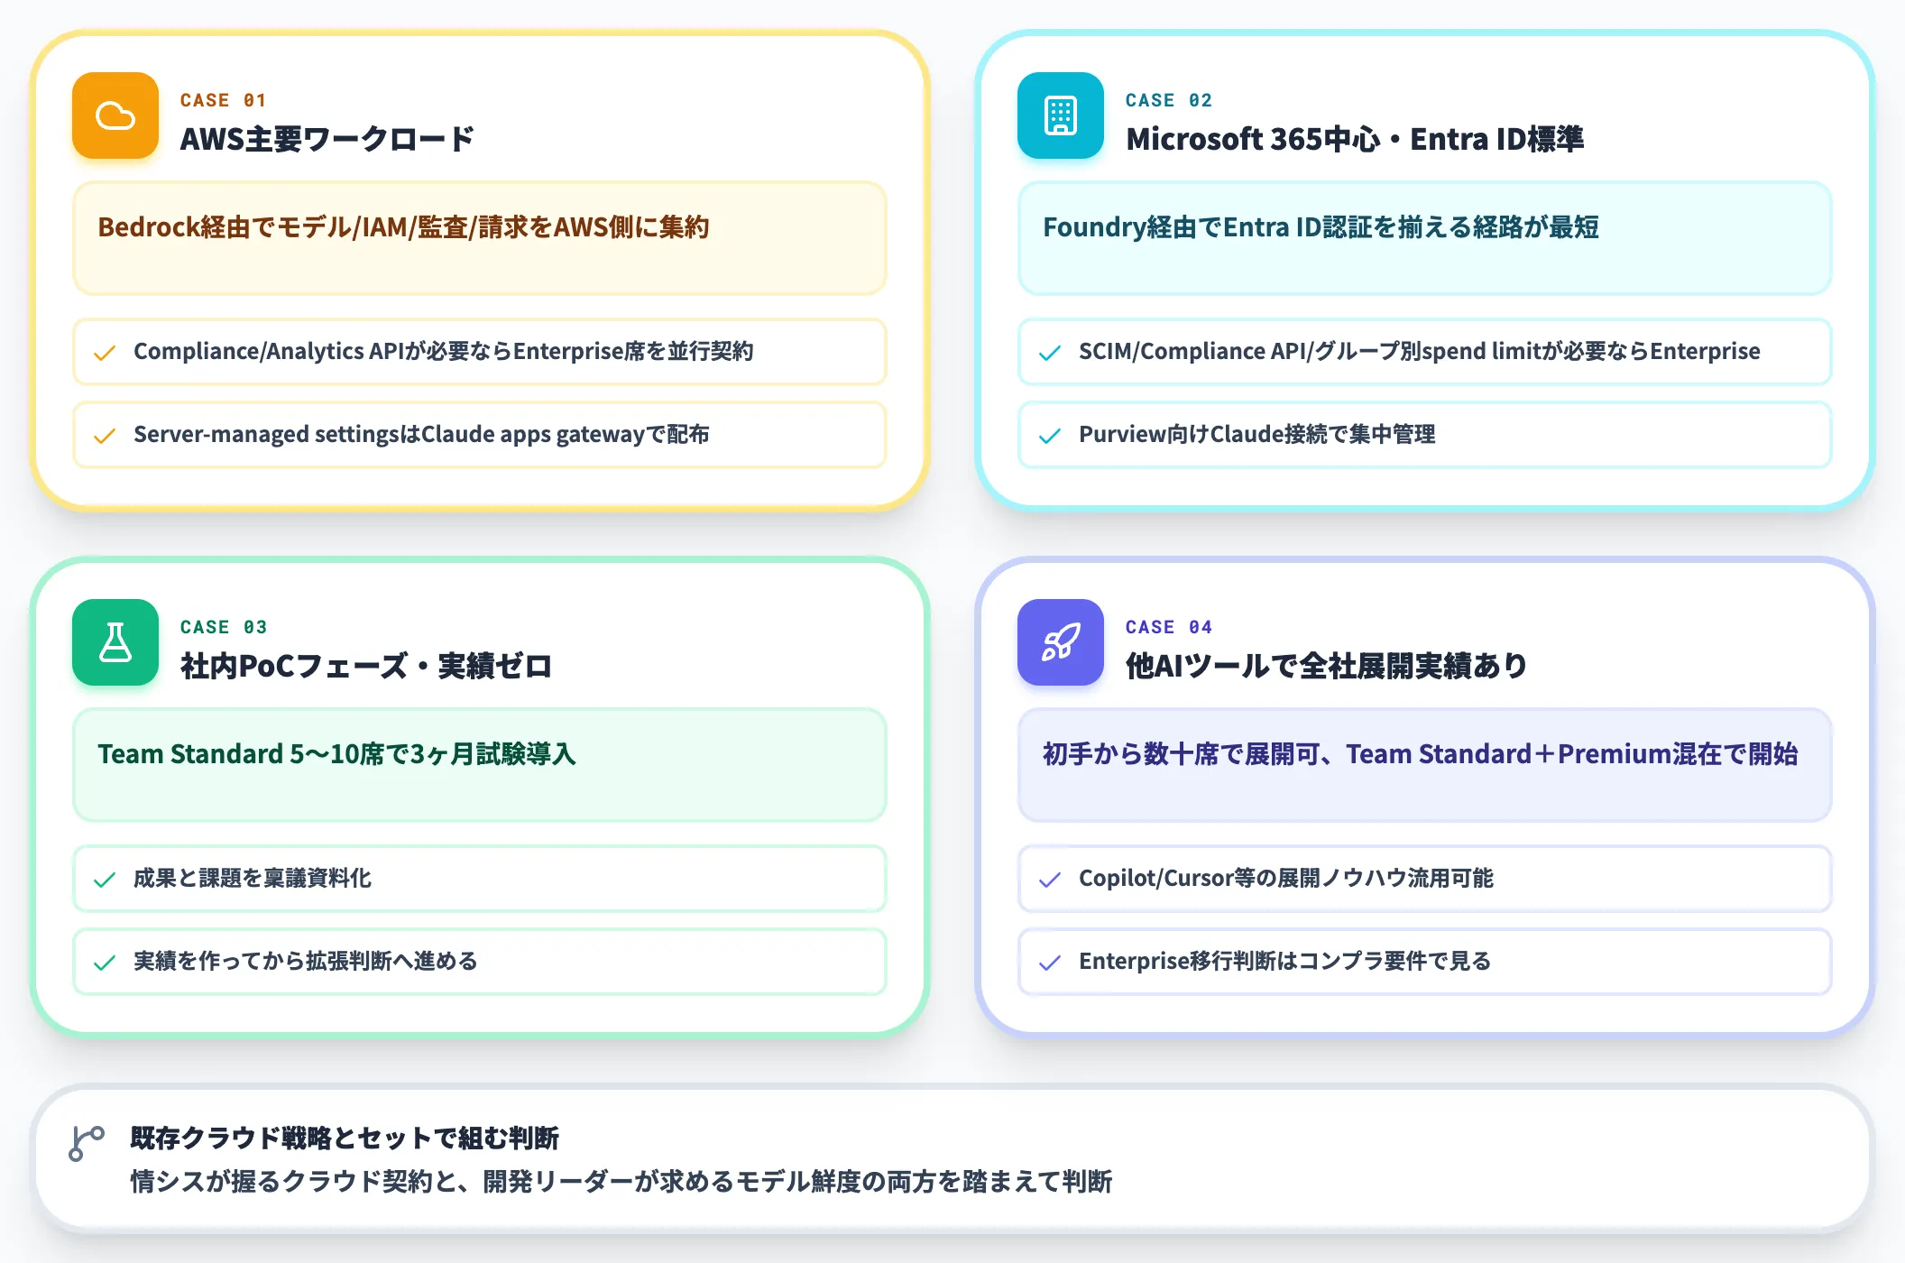Screen dimensions: 1905x1263
Task: Click the Team Standard 5〜10席 highlight text
Action: (x=336, y=754)
